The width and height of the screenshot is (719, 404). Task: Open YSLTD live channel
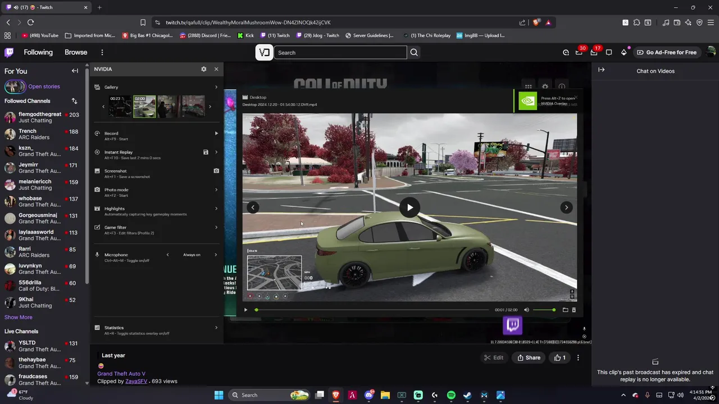coord(42,346)
